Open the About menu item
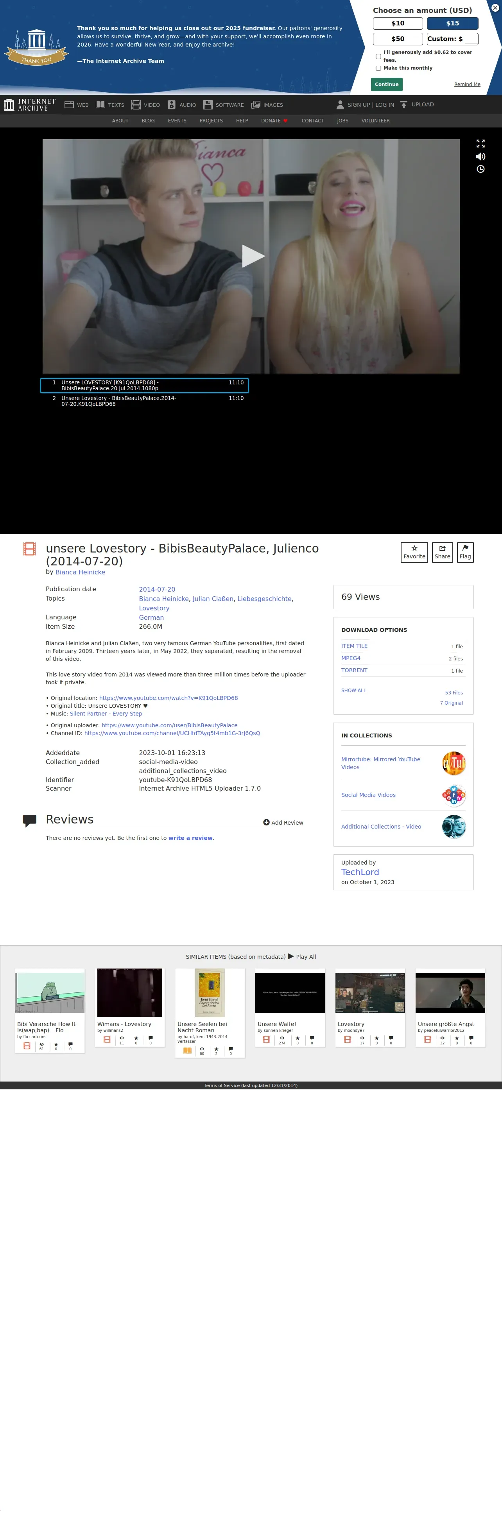 click(x=120, y=120)
